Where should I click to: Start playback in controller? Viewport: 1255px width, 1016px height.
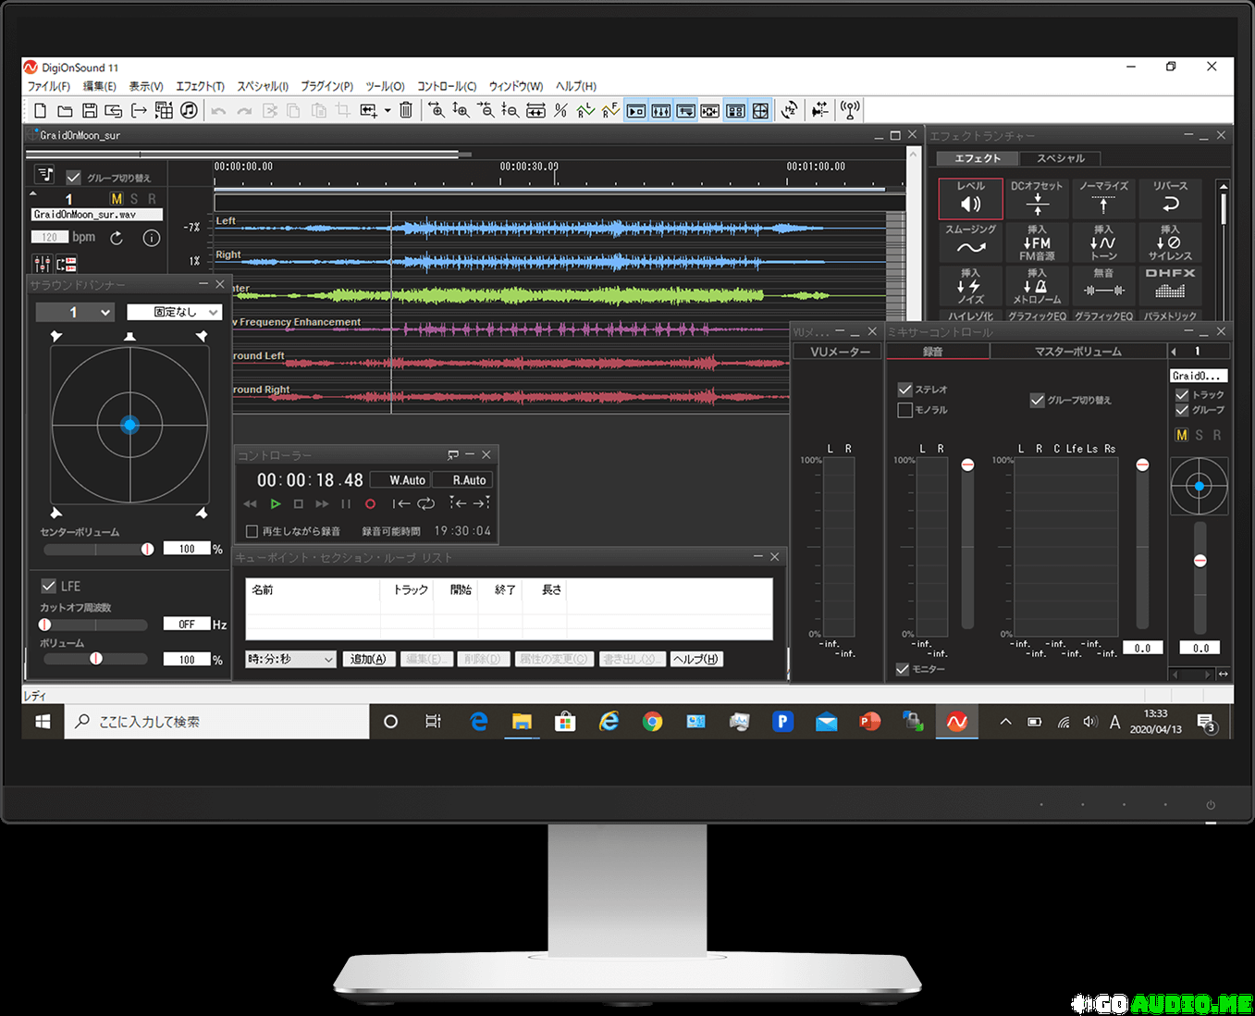coord(275,504)
